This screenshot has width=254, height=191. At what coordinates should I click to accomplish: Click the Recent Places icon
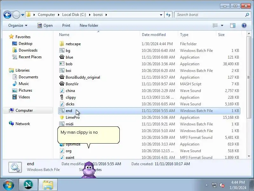(15, 57)
